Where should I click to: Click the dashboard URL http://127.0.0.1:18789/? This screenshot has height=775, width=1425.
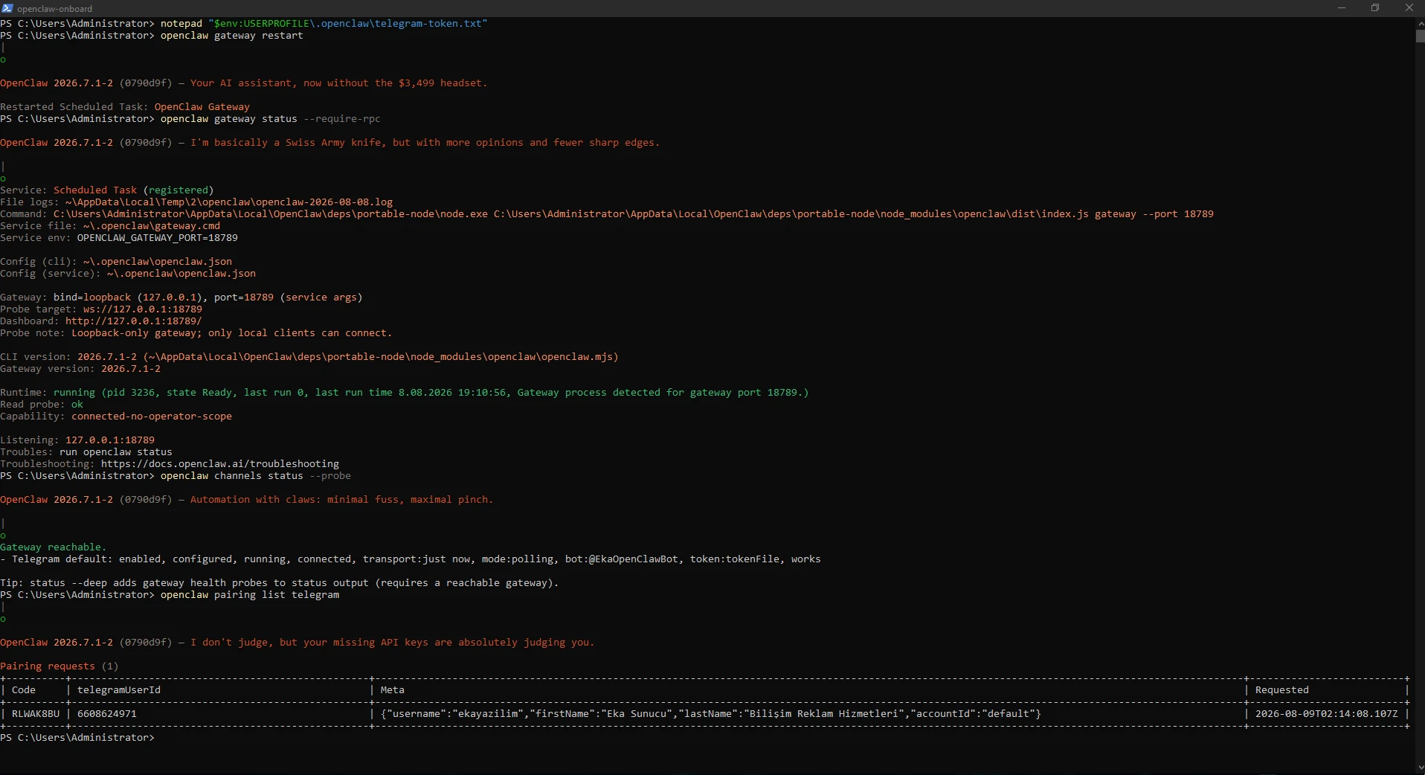pyautogui.click(x=134, y=321)
